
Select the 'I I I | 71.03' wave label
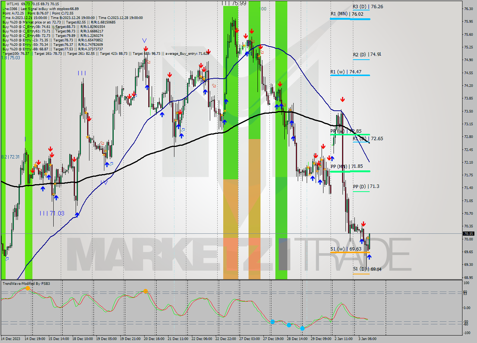tap(52, 213)
